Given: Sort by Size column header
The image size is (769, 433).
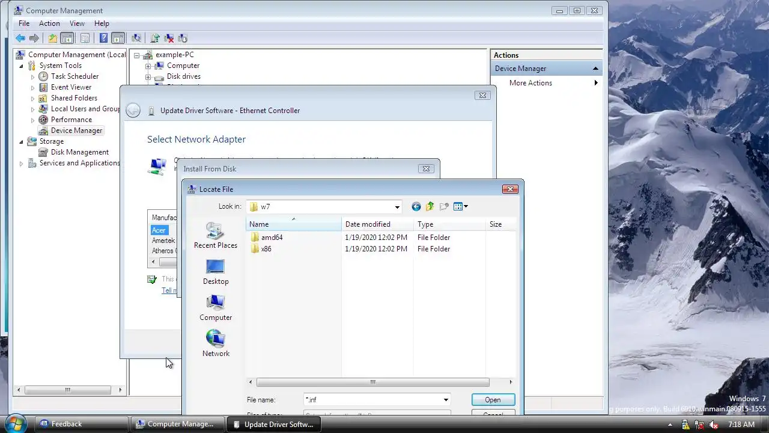Looking at the screenshot, I should coord(500,224).
